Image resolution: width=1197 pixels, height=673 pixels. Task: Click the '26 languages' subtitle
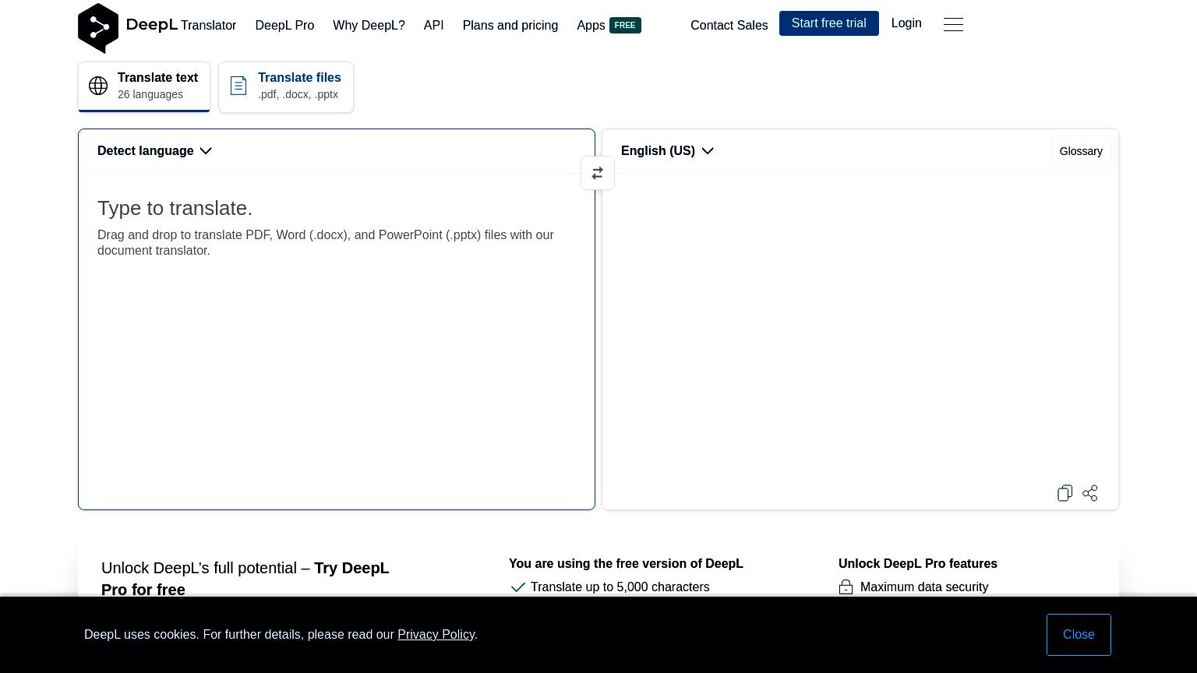[x=150, y=94]
